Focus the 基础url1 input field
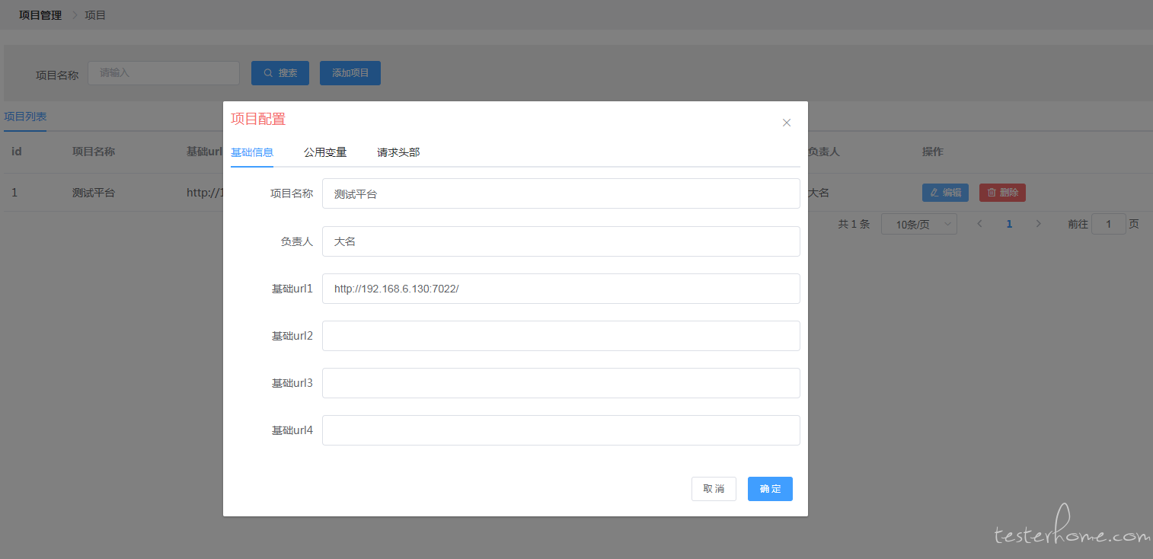1153x559 pixels. pos(561,289)
